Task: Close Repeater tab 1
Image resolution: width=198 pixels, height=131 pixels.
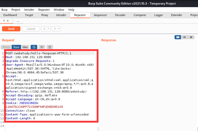Action: [x=8, y=21]
